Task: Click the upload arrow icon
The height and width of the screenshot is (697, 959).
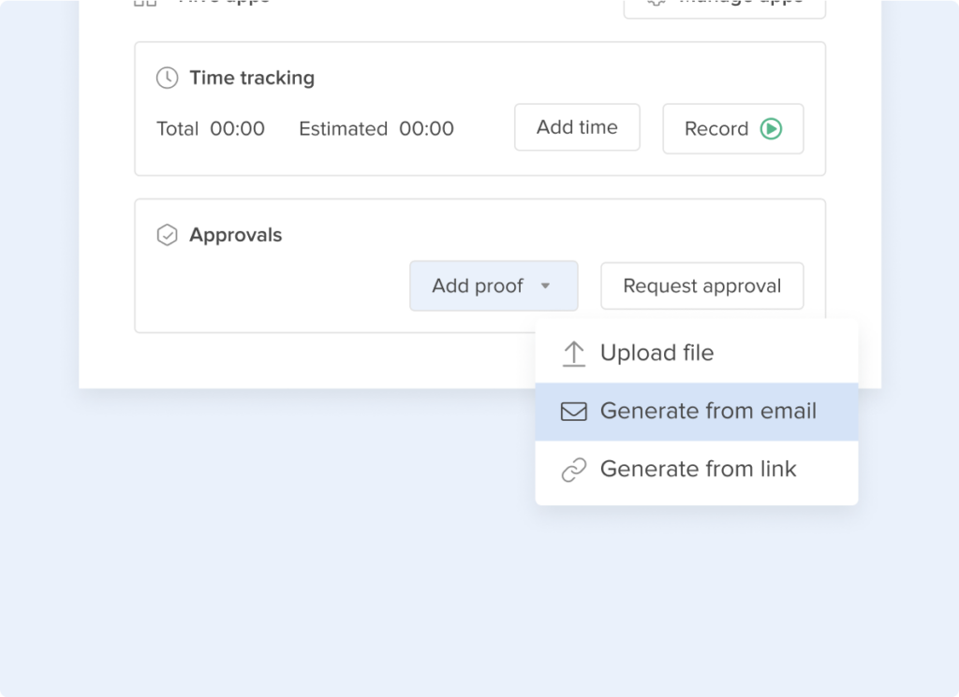Action: click(574, 354)
